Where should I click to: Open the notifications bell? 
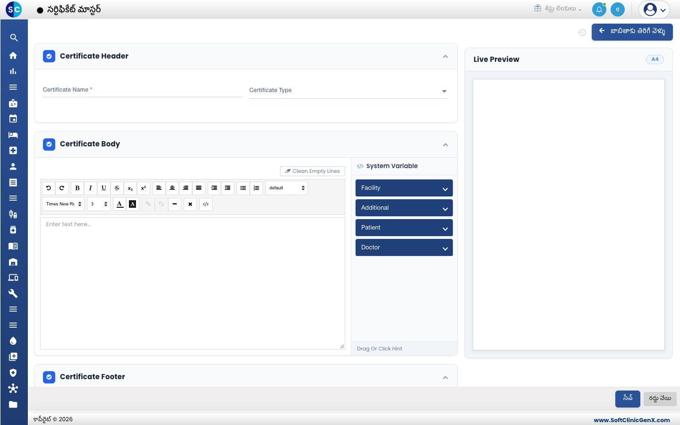point(599,9)
